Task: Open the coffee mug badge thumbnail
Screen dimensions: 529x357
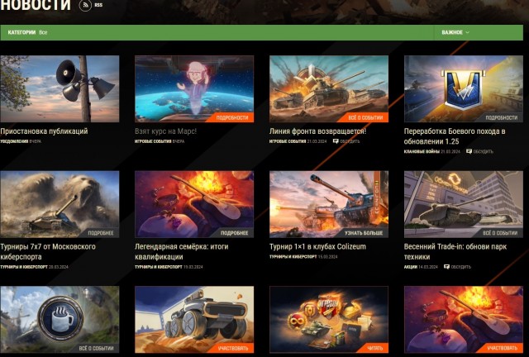Action: (60, 319)
